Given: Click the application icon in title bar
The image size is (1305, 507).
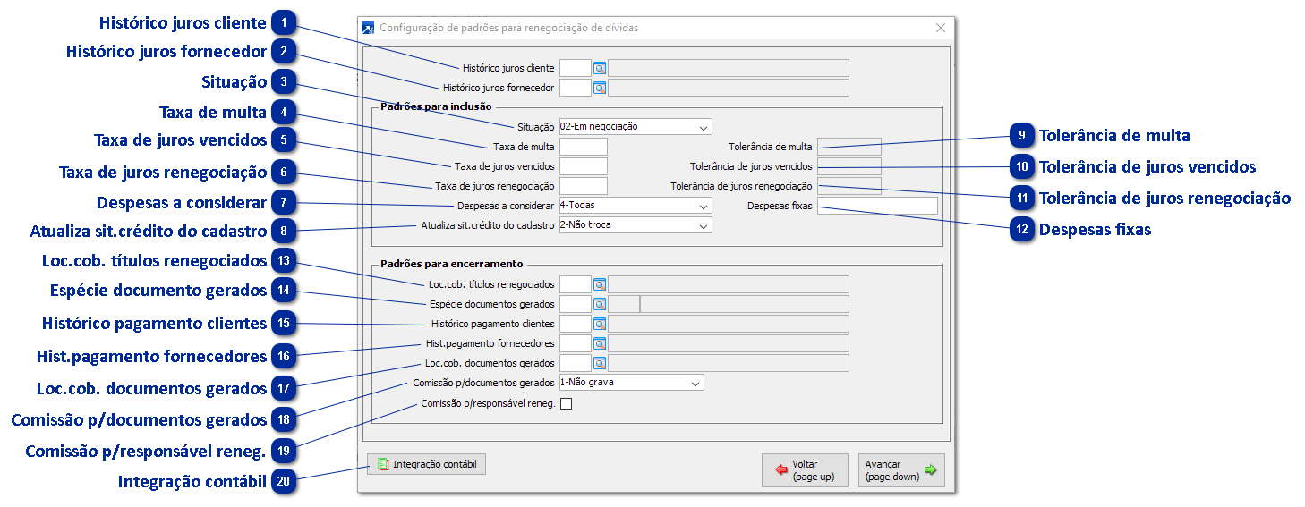Looking at the screenshot, I should pyautogui.click(x=368, y=28).
